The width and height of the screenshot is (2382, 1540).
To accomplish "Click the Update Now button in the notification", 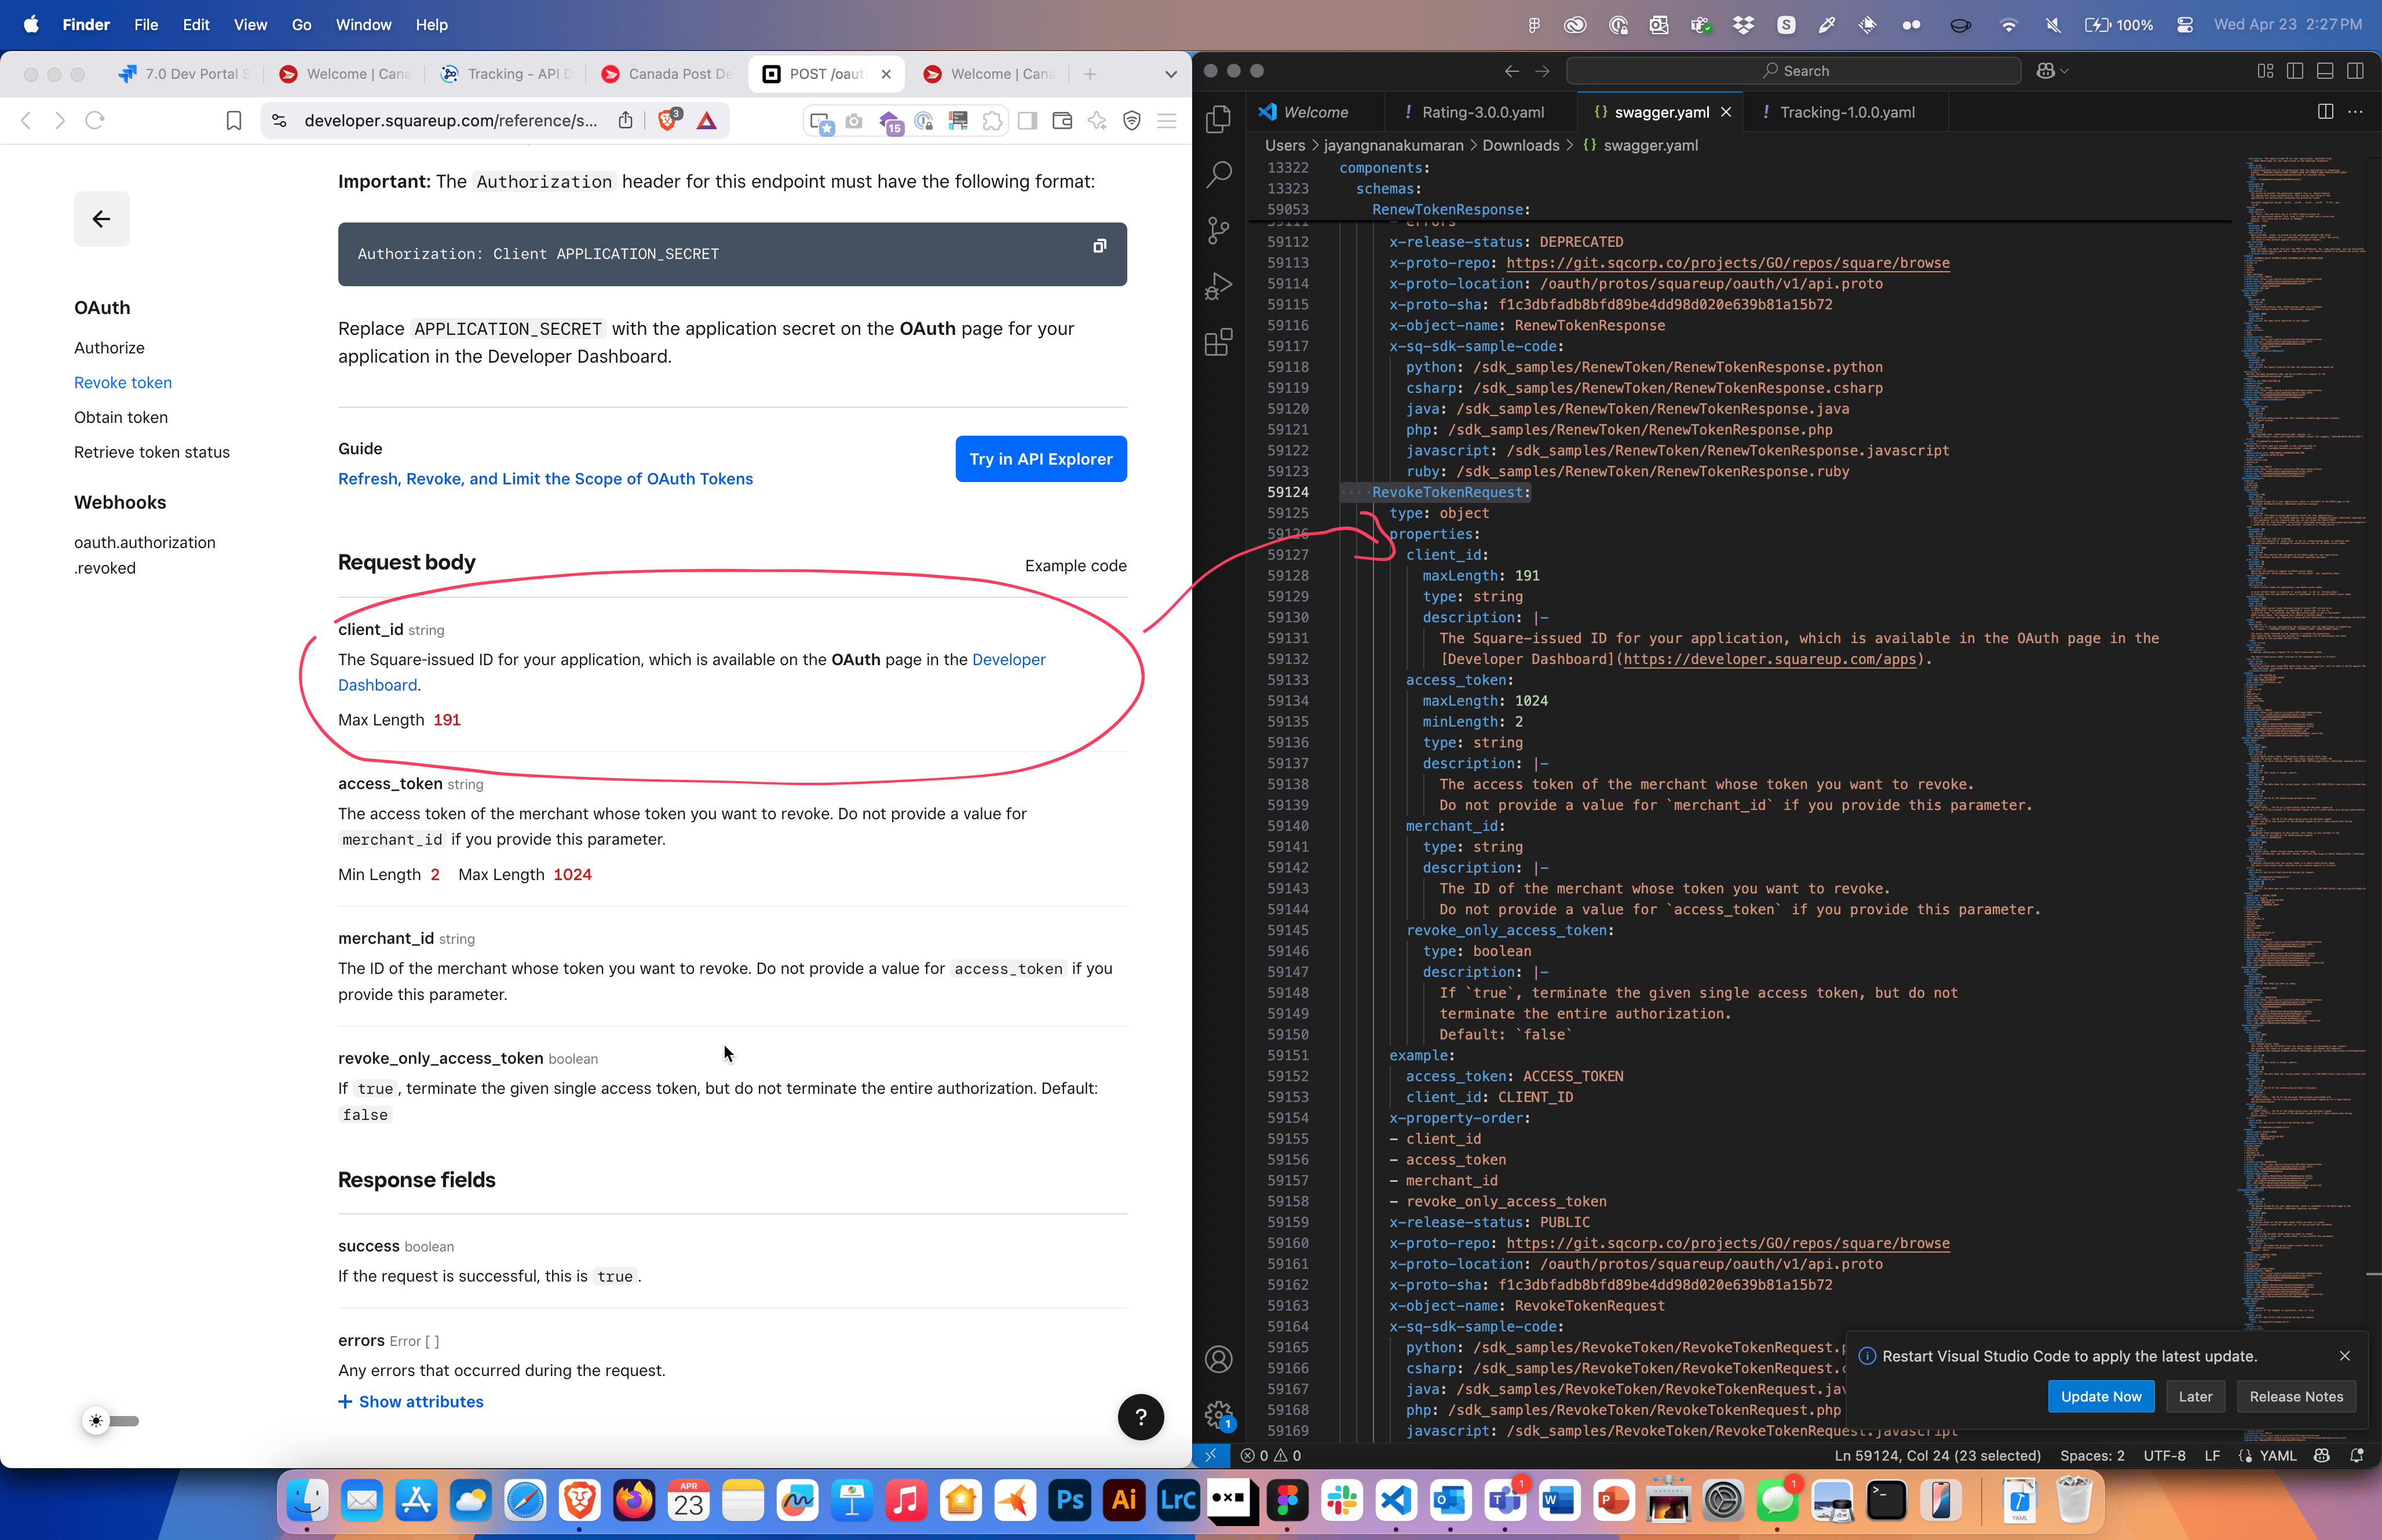I will click(x=2100, y=1397).
